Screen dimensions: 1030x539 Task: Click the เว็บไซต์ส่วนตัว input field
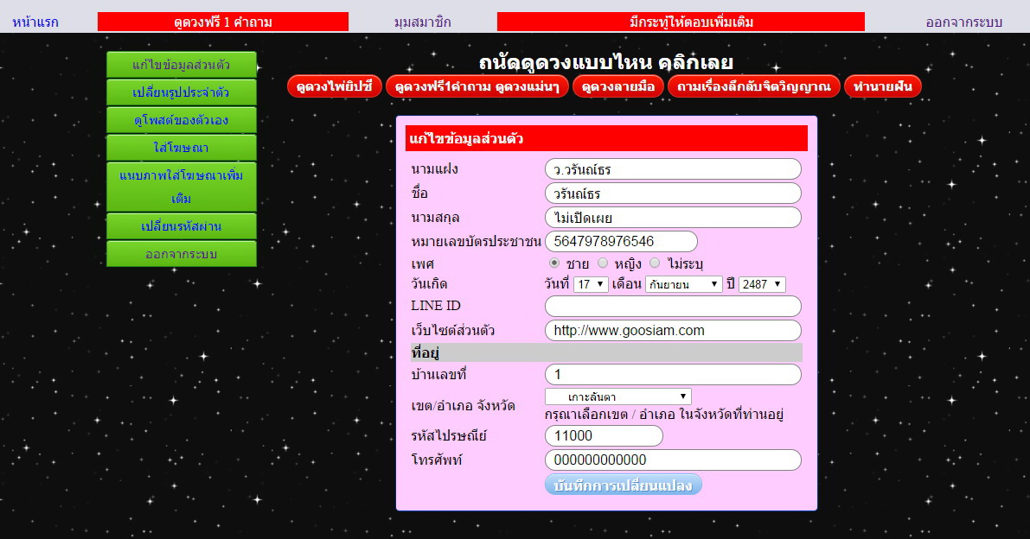[x=674, y=331]
